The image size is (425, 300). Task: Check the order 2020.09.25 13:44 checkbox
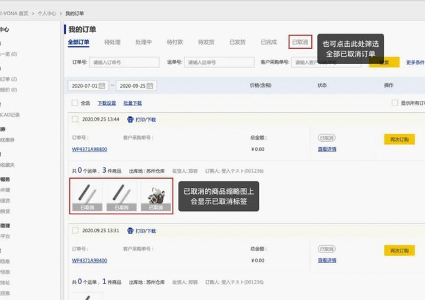75,119
